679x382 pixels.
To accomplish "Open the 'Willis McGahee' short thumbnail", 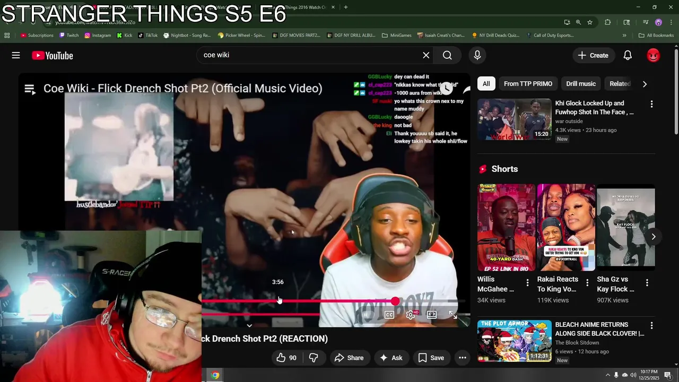I will pos(506,228).
